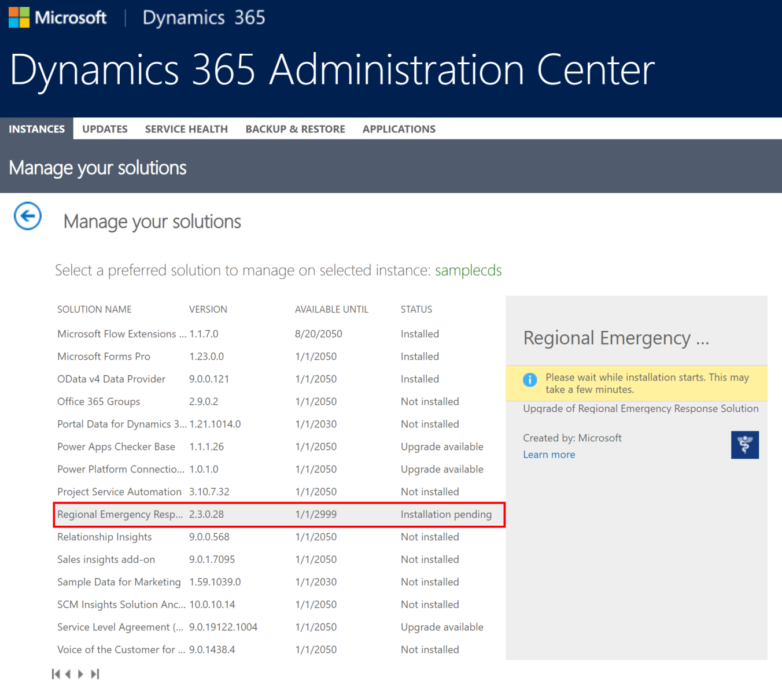Select Project Service Automation solution row
Image resolution: width=782 pixels, height=690 pixels.
click(279, 492)
